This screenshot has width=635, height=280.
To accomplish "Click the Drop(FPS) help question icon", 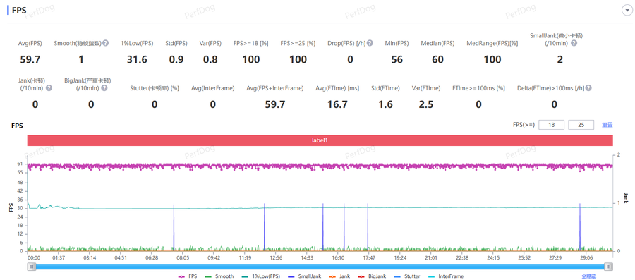I will [x=370, y=43].
